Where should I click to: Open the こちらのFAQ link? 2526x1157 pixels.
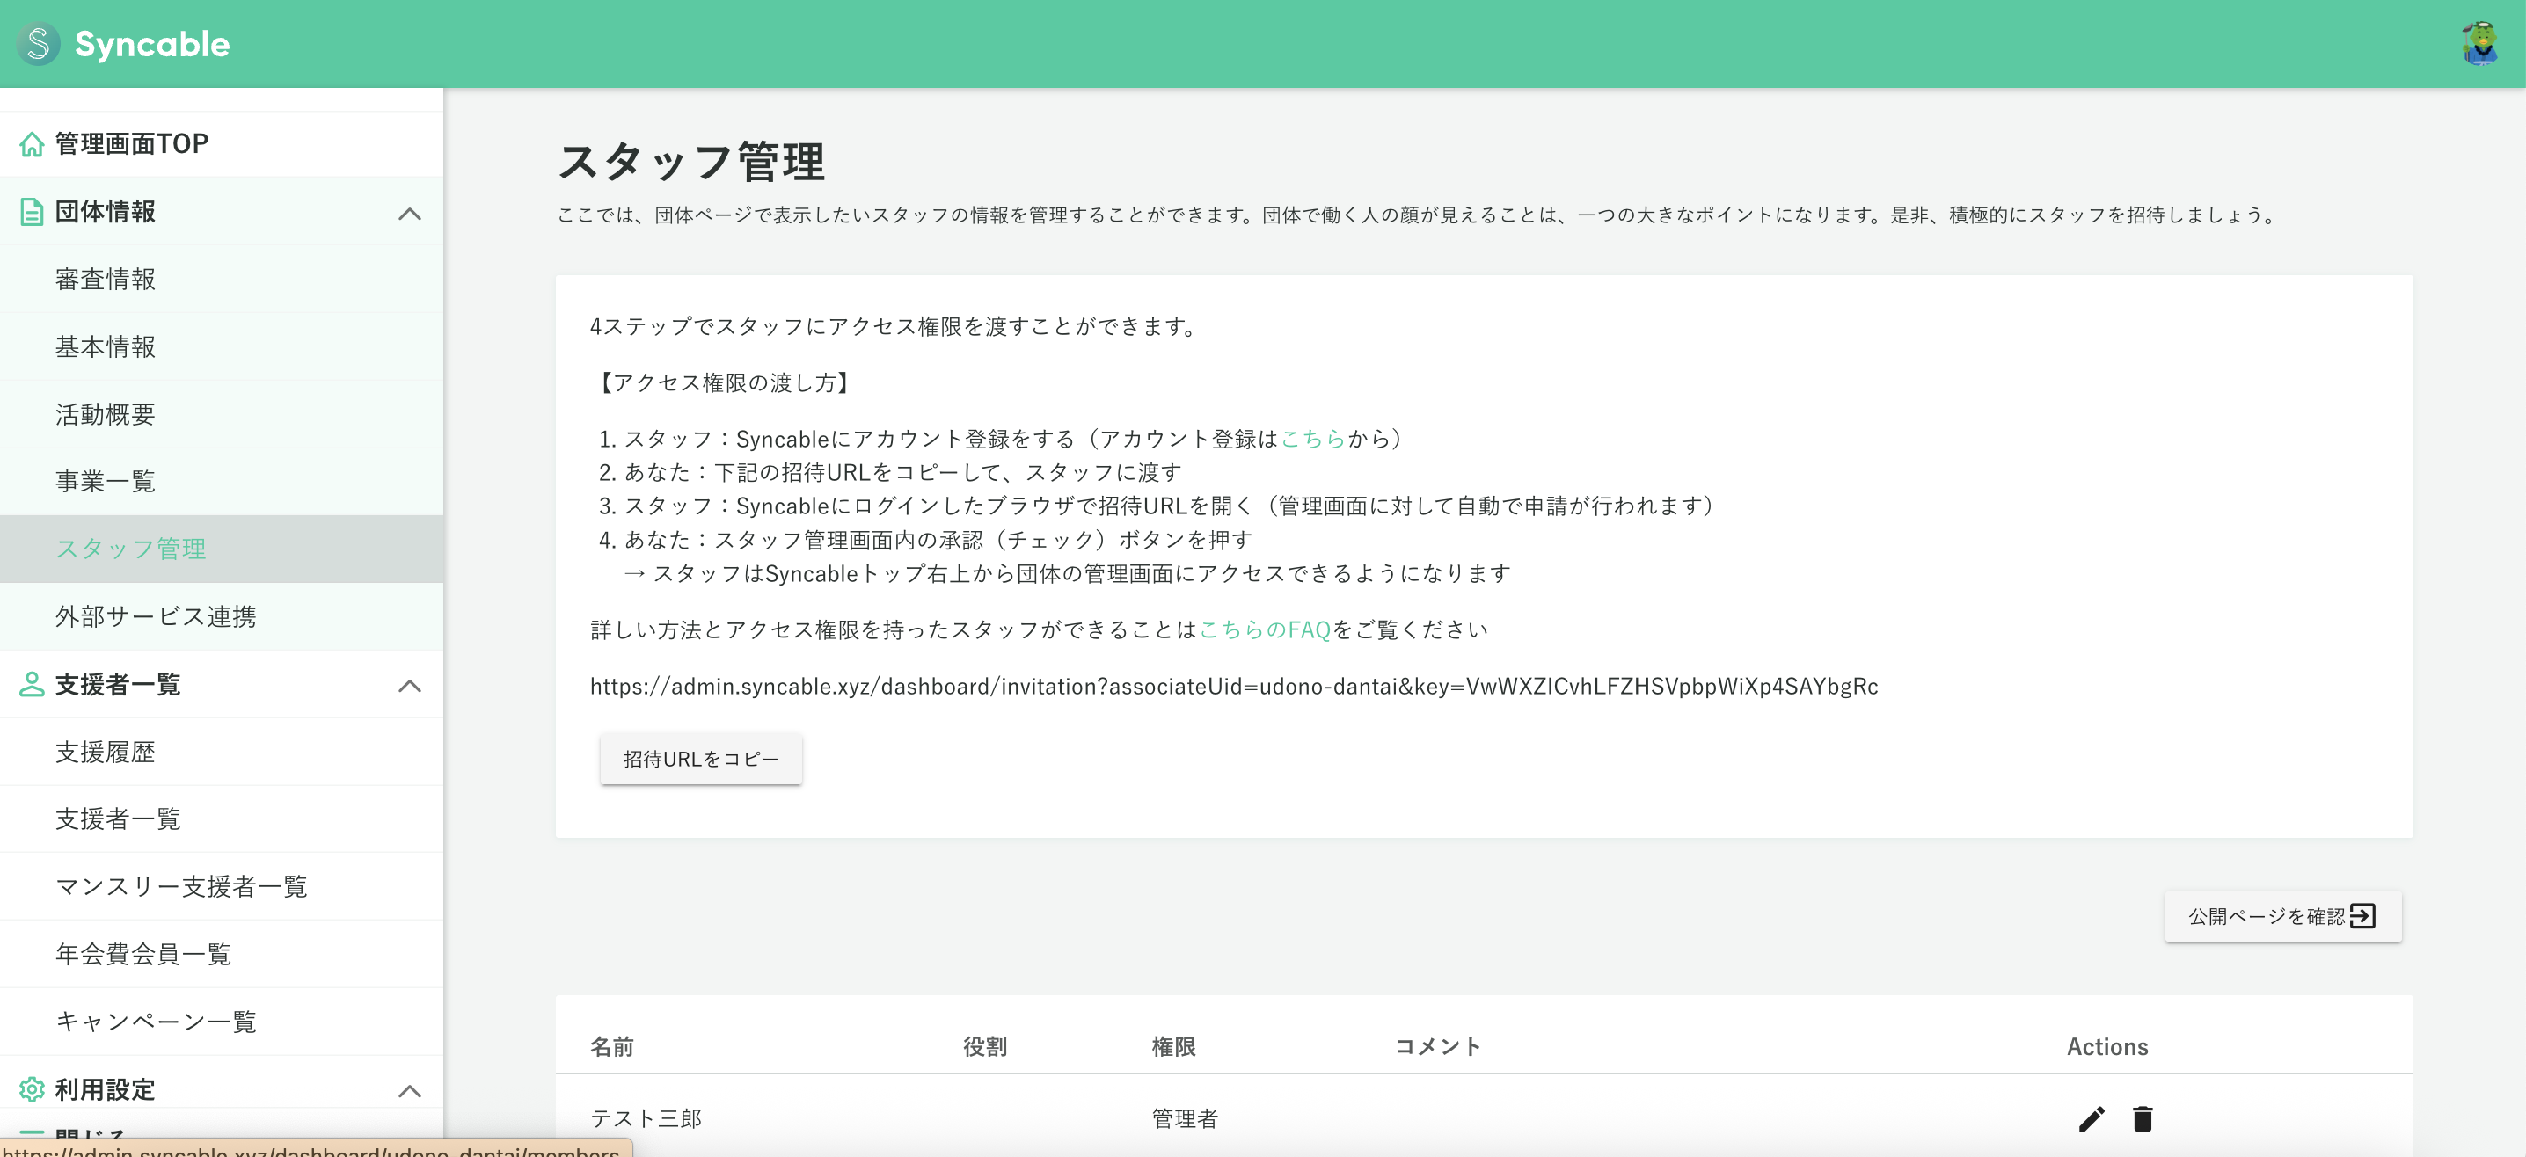click(1264, 629)
